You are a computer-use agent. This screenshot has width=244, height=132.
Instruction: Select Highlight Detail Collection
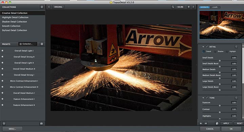click(x=23, y=17)
